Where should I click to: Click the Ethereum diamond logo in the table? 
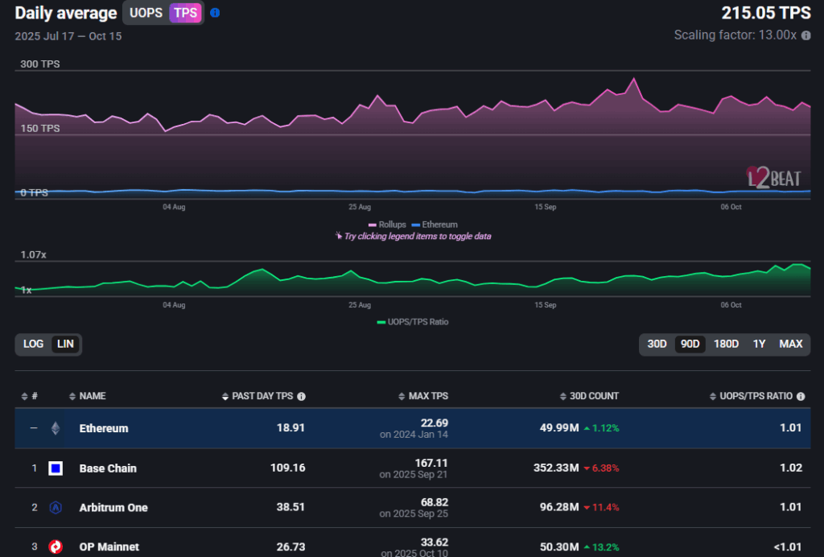click(x=56, y=428)
